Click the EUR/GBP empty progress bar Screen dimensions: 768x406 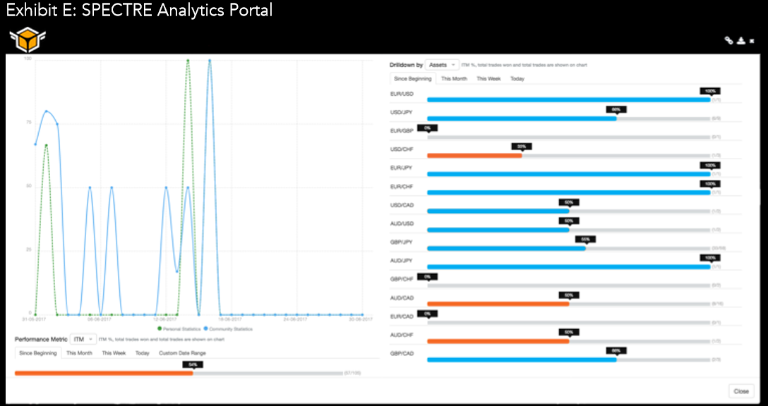[x=569, y=137]
